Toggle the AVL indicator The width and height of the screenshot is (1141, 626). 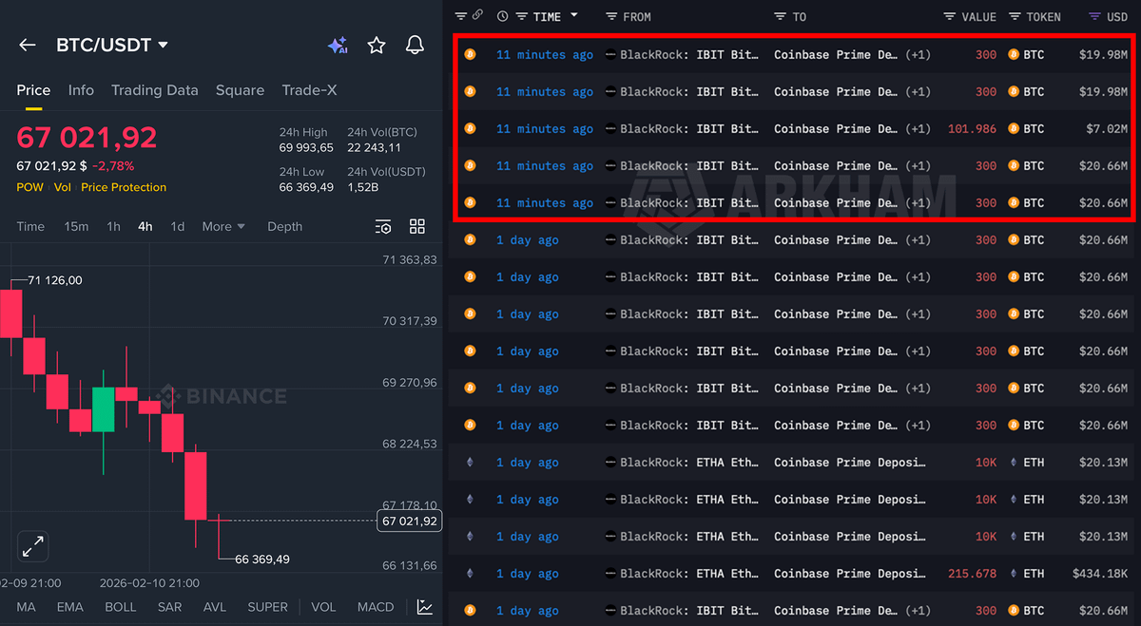tap(215, 607)
